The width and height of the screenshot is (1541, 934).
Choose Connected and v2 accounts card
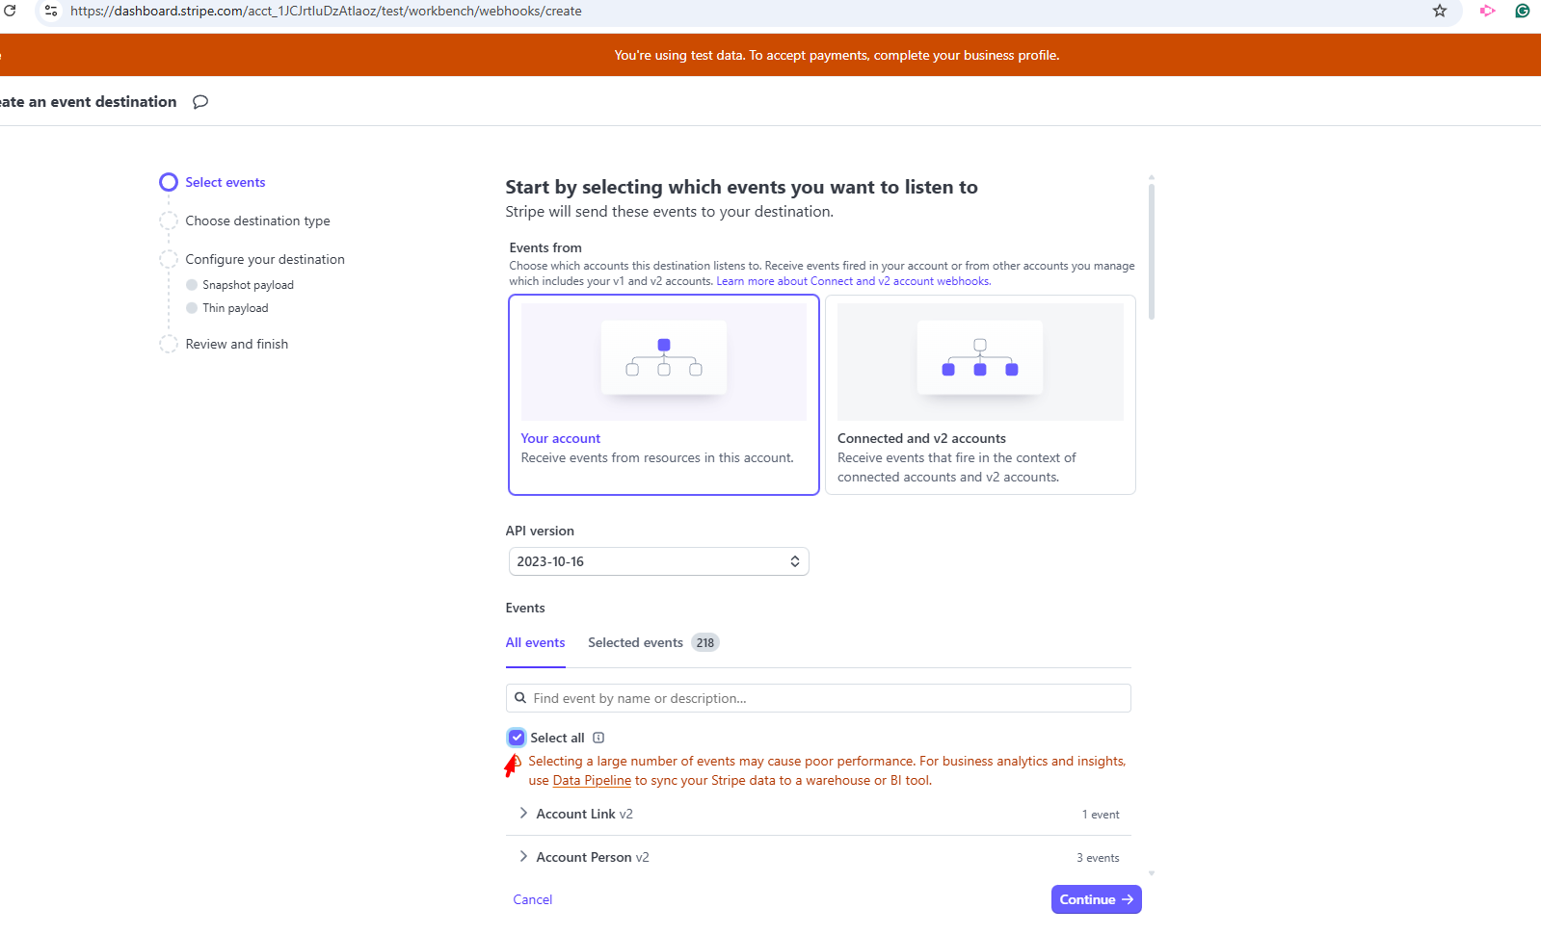click(980, 395)
